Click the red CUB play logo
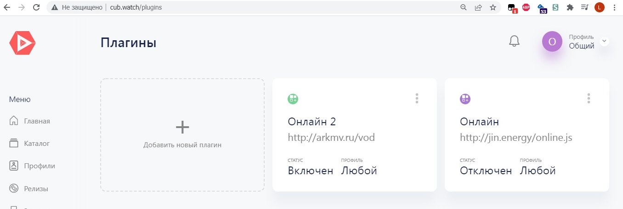 [23, 43]
